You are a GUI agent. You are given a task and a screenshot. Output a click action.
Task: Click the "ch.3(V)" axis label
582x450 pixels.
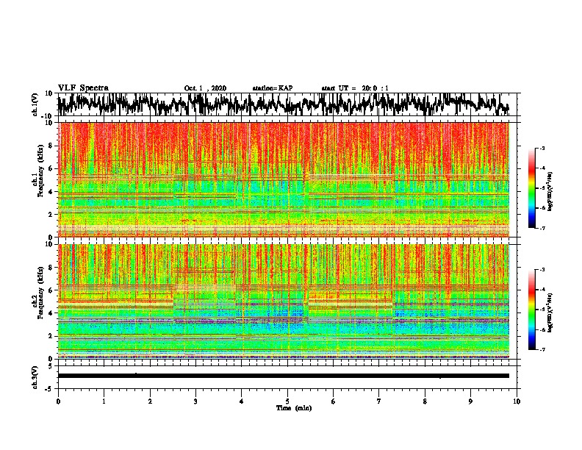point(35,377)
